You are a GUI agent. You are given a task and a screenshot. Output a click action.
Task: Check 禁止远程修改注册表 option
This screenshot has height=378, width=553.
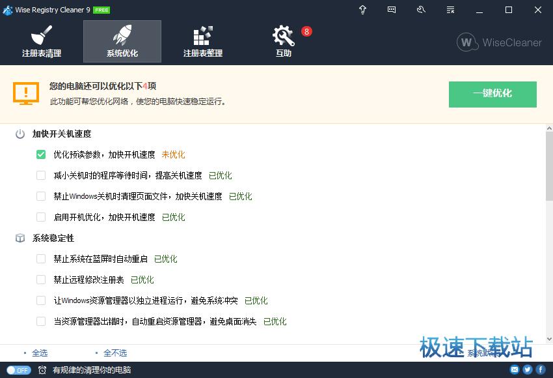tap(41, 280)
